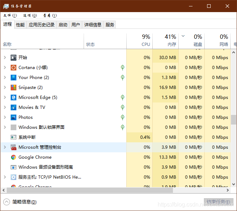Expand the 服务主机: TCP/IP NetBIOS group
Viewport: 237px width, 211px height.
(5, 177)
